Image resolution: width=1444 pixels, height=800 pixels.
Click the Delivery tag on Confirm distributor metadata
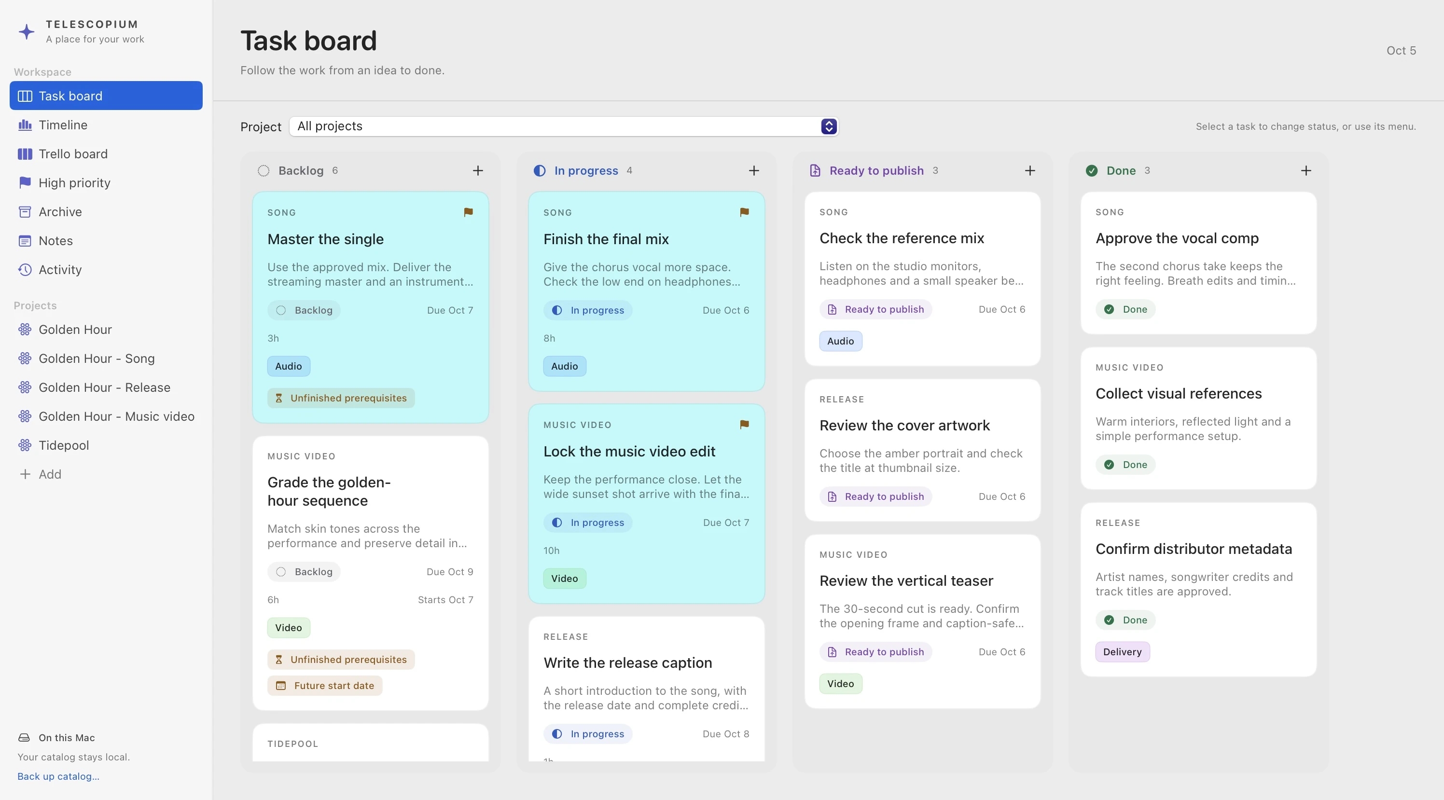click(1122, 651)
